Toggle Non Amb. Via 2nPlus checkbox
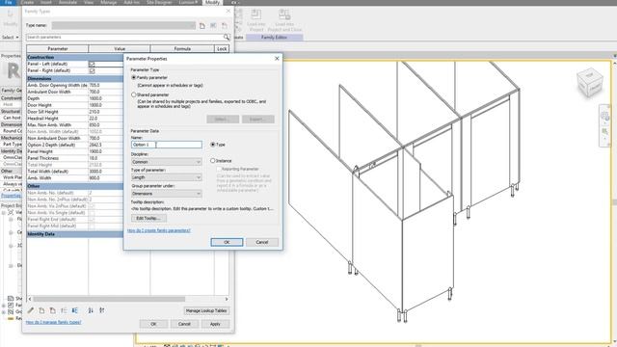This screenshot has width=617, height=347. click(93, 206)
